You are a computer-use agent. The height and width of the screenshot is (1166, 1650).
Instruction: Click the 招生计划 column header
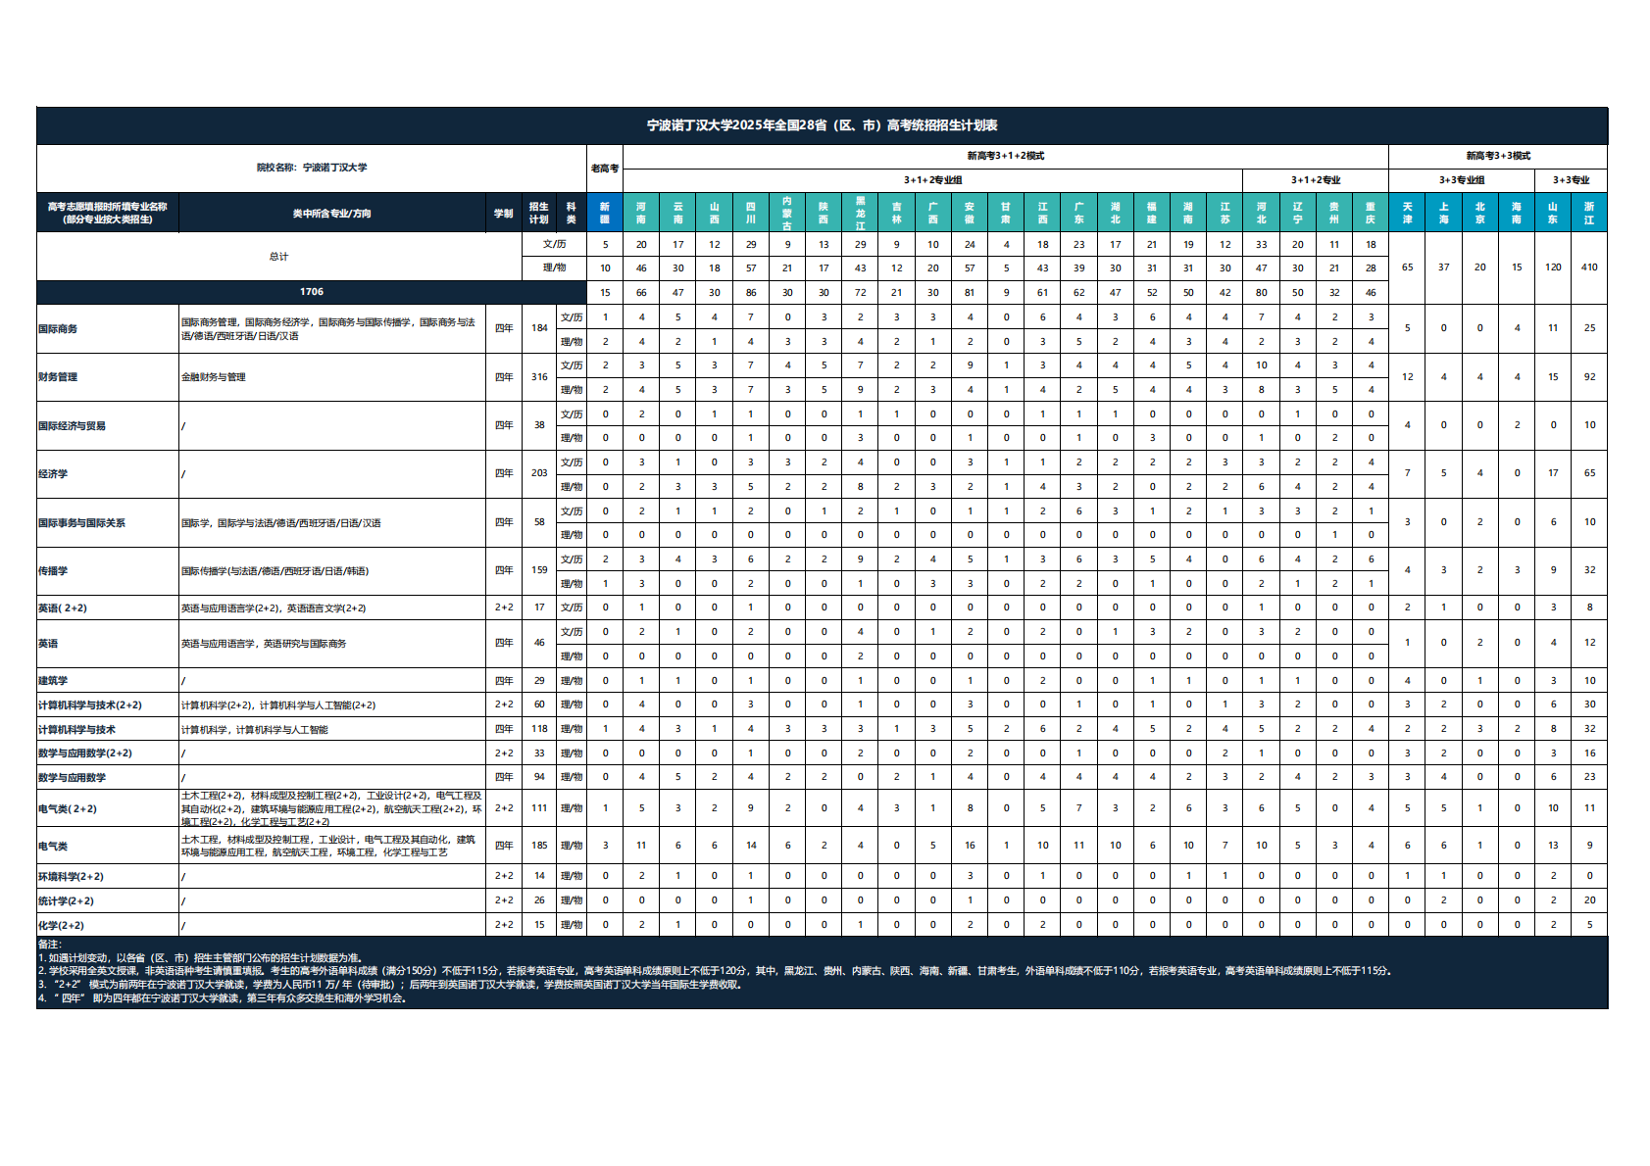coord(538,213)
